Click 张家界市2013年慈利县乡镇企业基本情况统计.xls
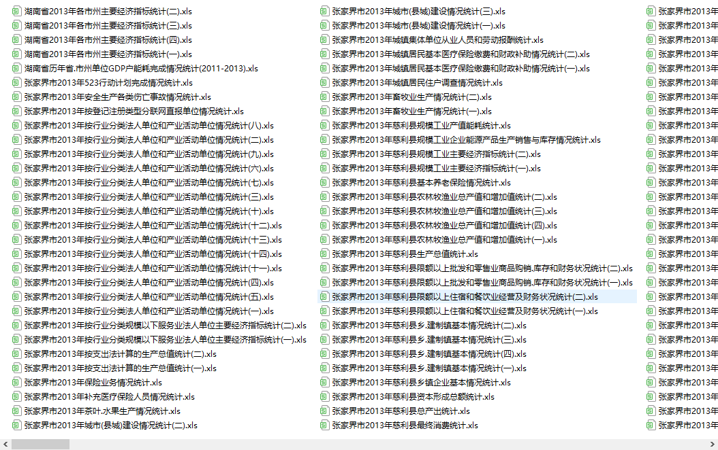The width and height of the screenshot is (718, 450). click(x=421, y=383)
